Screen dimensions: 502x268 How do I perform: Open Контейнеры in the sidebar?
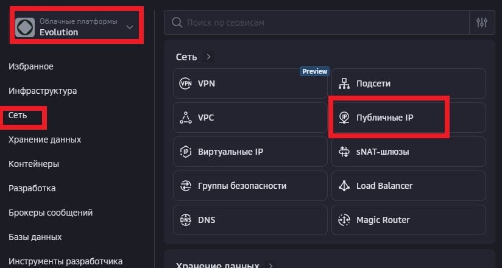34,164
